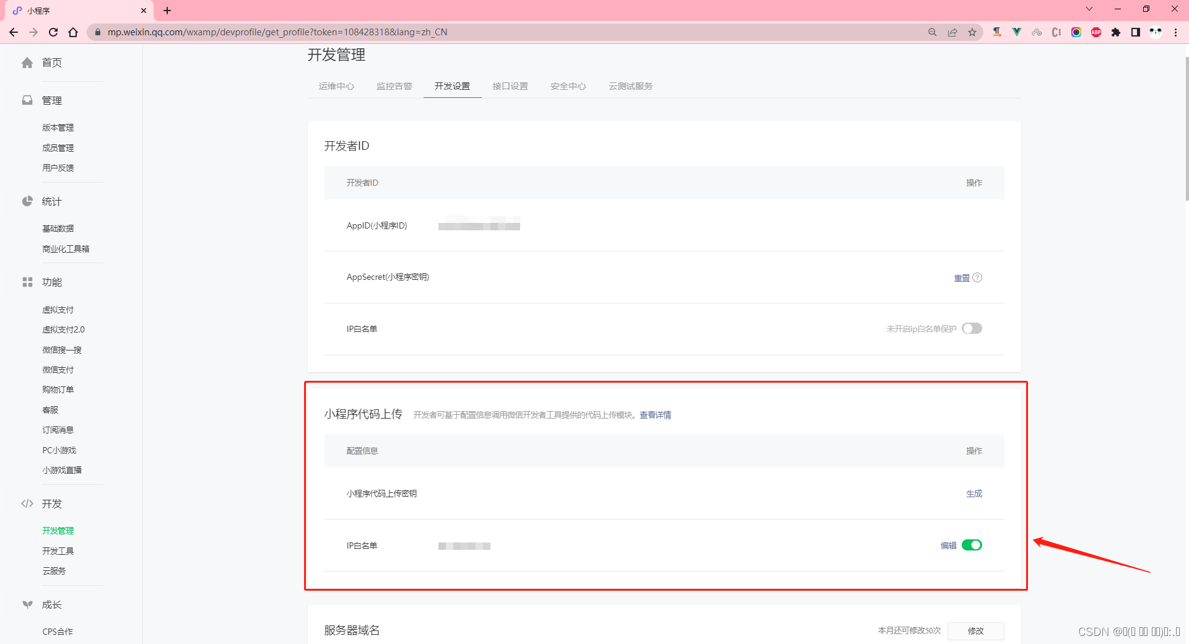Image resolution: width=1189 pixels, height=644 pixels.
Task: Click the home icon beside 首页
Action: pyautogui.click(x=27, y=63)
